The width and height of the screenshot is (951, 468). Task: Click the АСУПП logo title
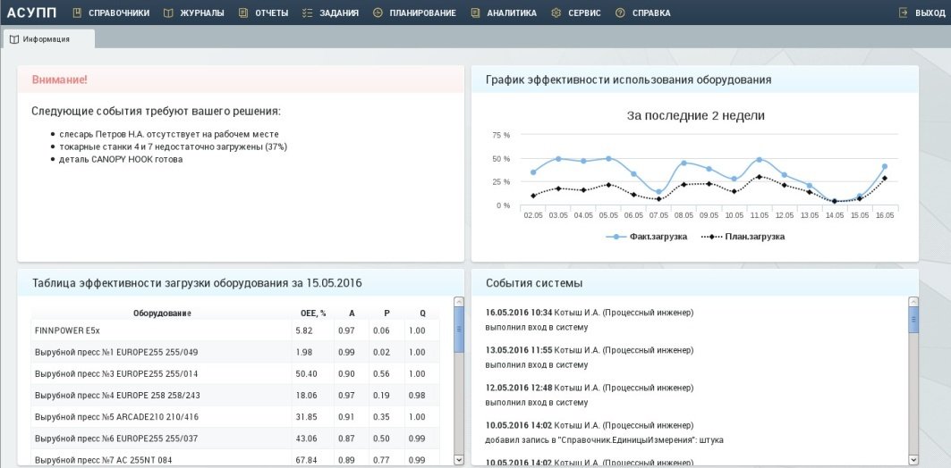(x=31, y=13)
